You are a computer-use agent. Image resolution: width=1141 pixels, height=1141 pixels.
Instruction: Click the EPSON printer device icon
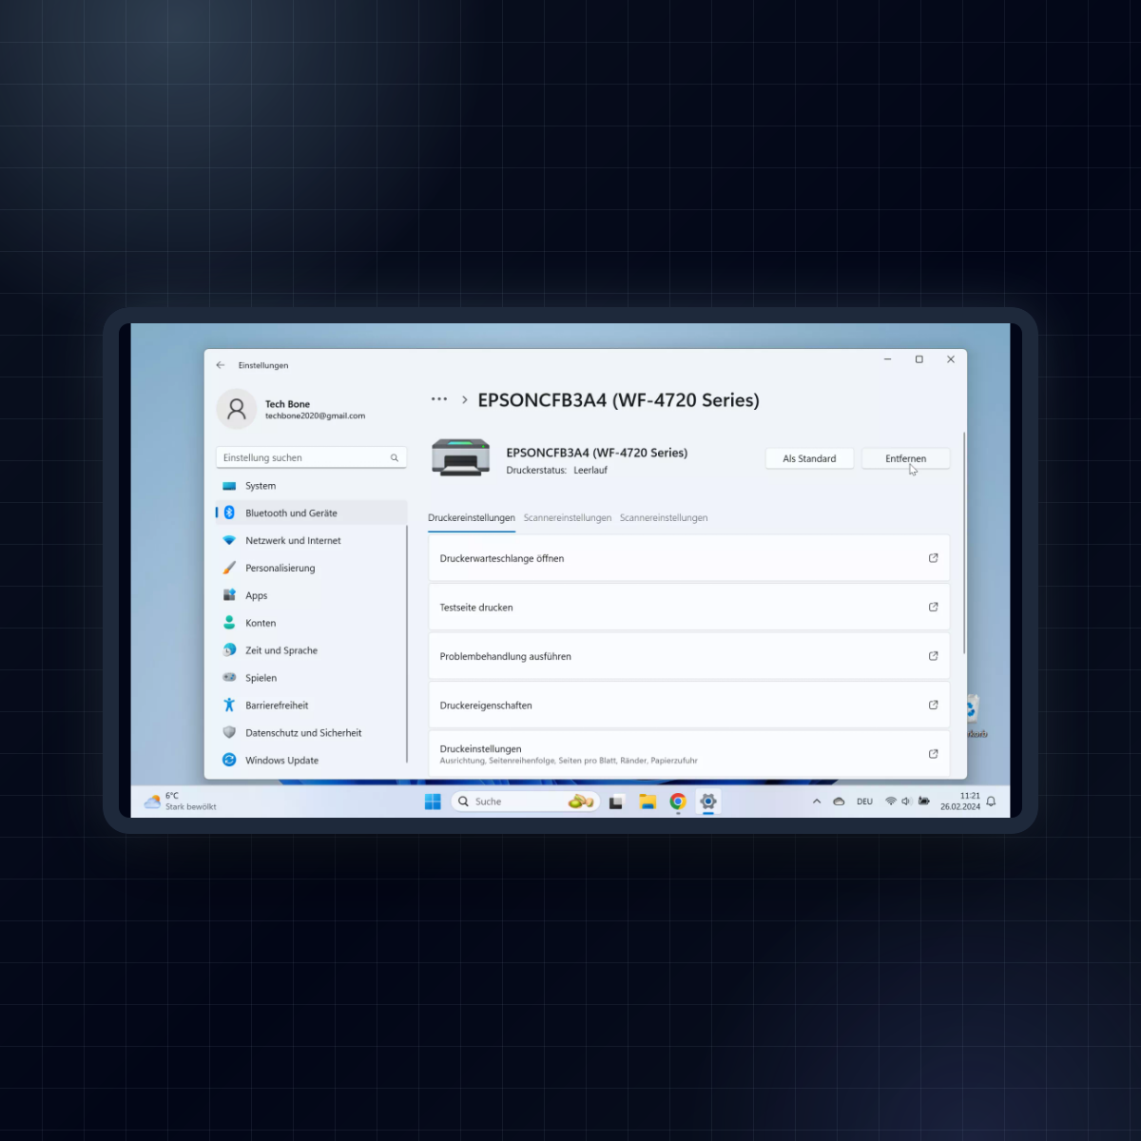tap(460, 457)
